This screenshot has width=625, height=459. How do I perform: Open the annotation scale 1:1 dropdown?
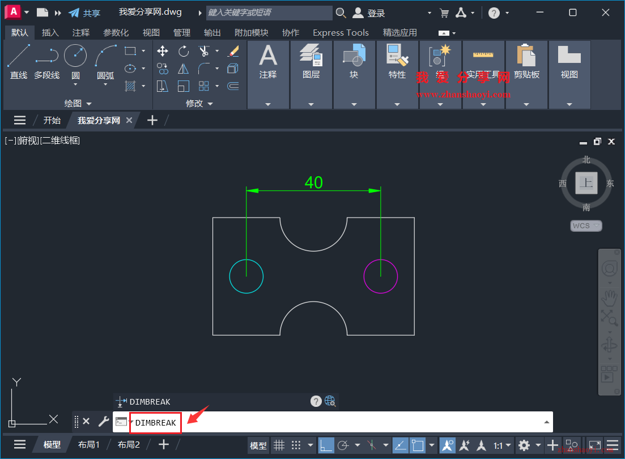[502, 445]
